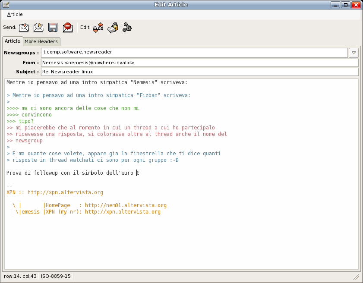Image resolution: width=363 pixels, height=283 pixels.
Task: Expand the Newsgroups dropdown arrow
Action: pos(354,53)
